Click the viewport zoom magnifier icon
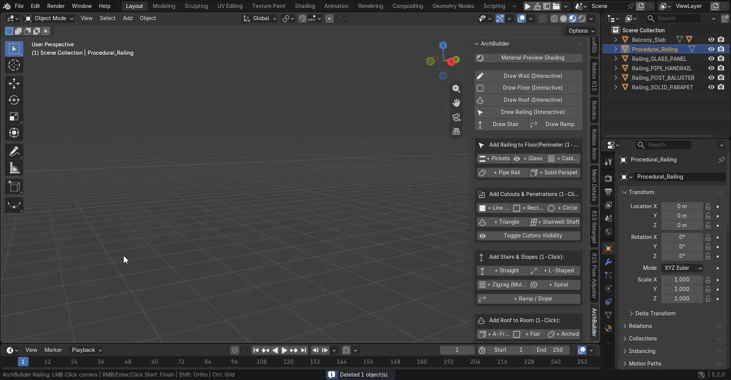 click(x=456, y=89)
